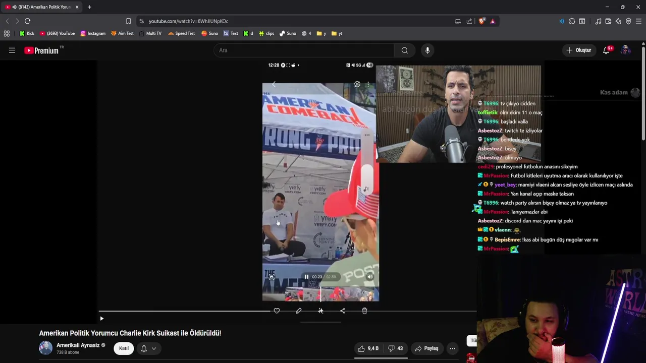
Task: Reload the YouTube page
Action: 27,21
